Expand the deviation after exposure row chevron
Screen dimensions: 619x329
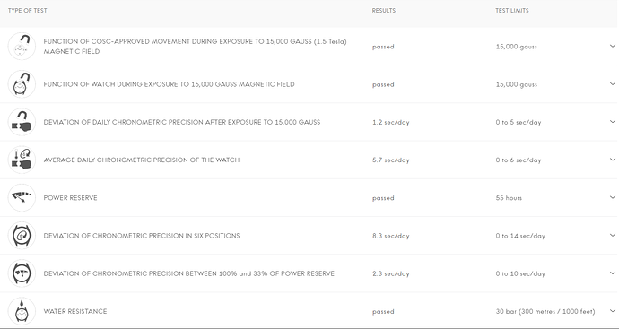613,122
